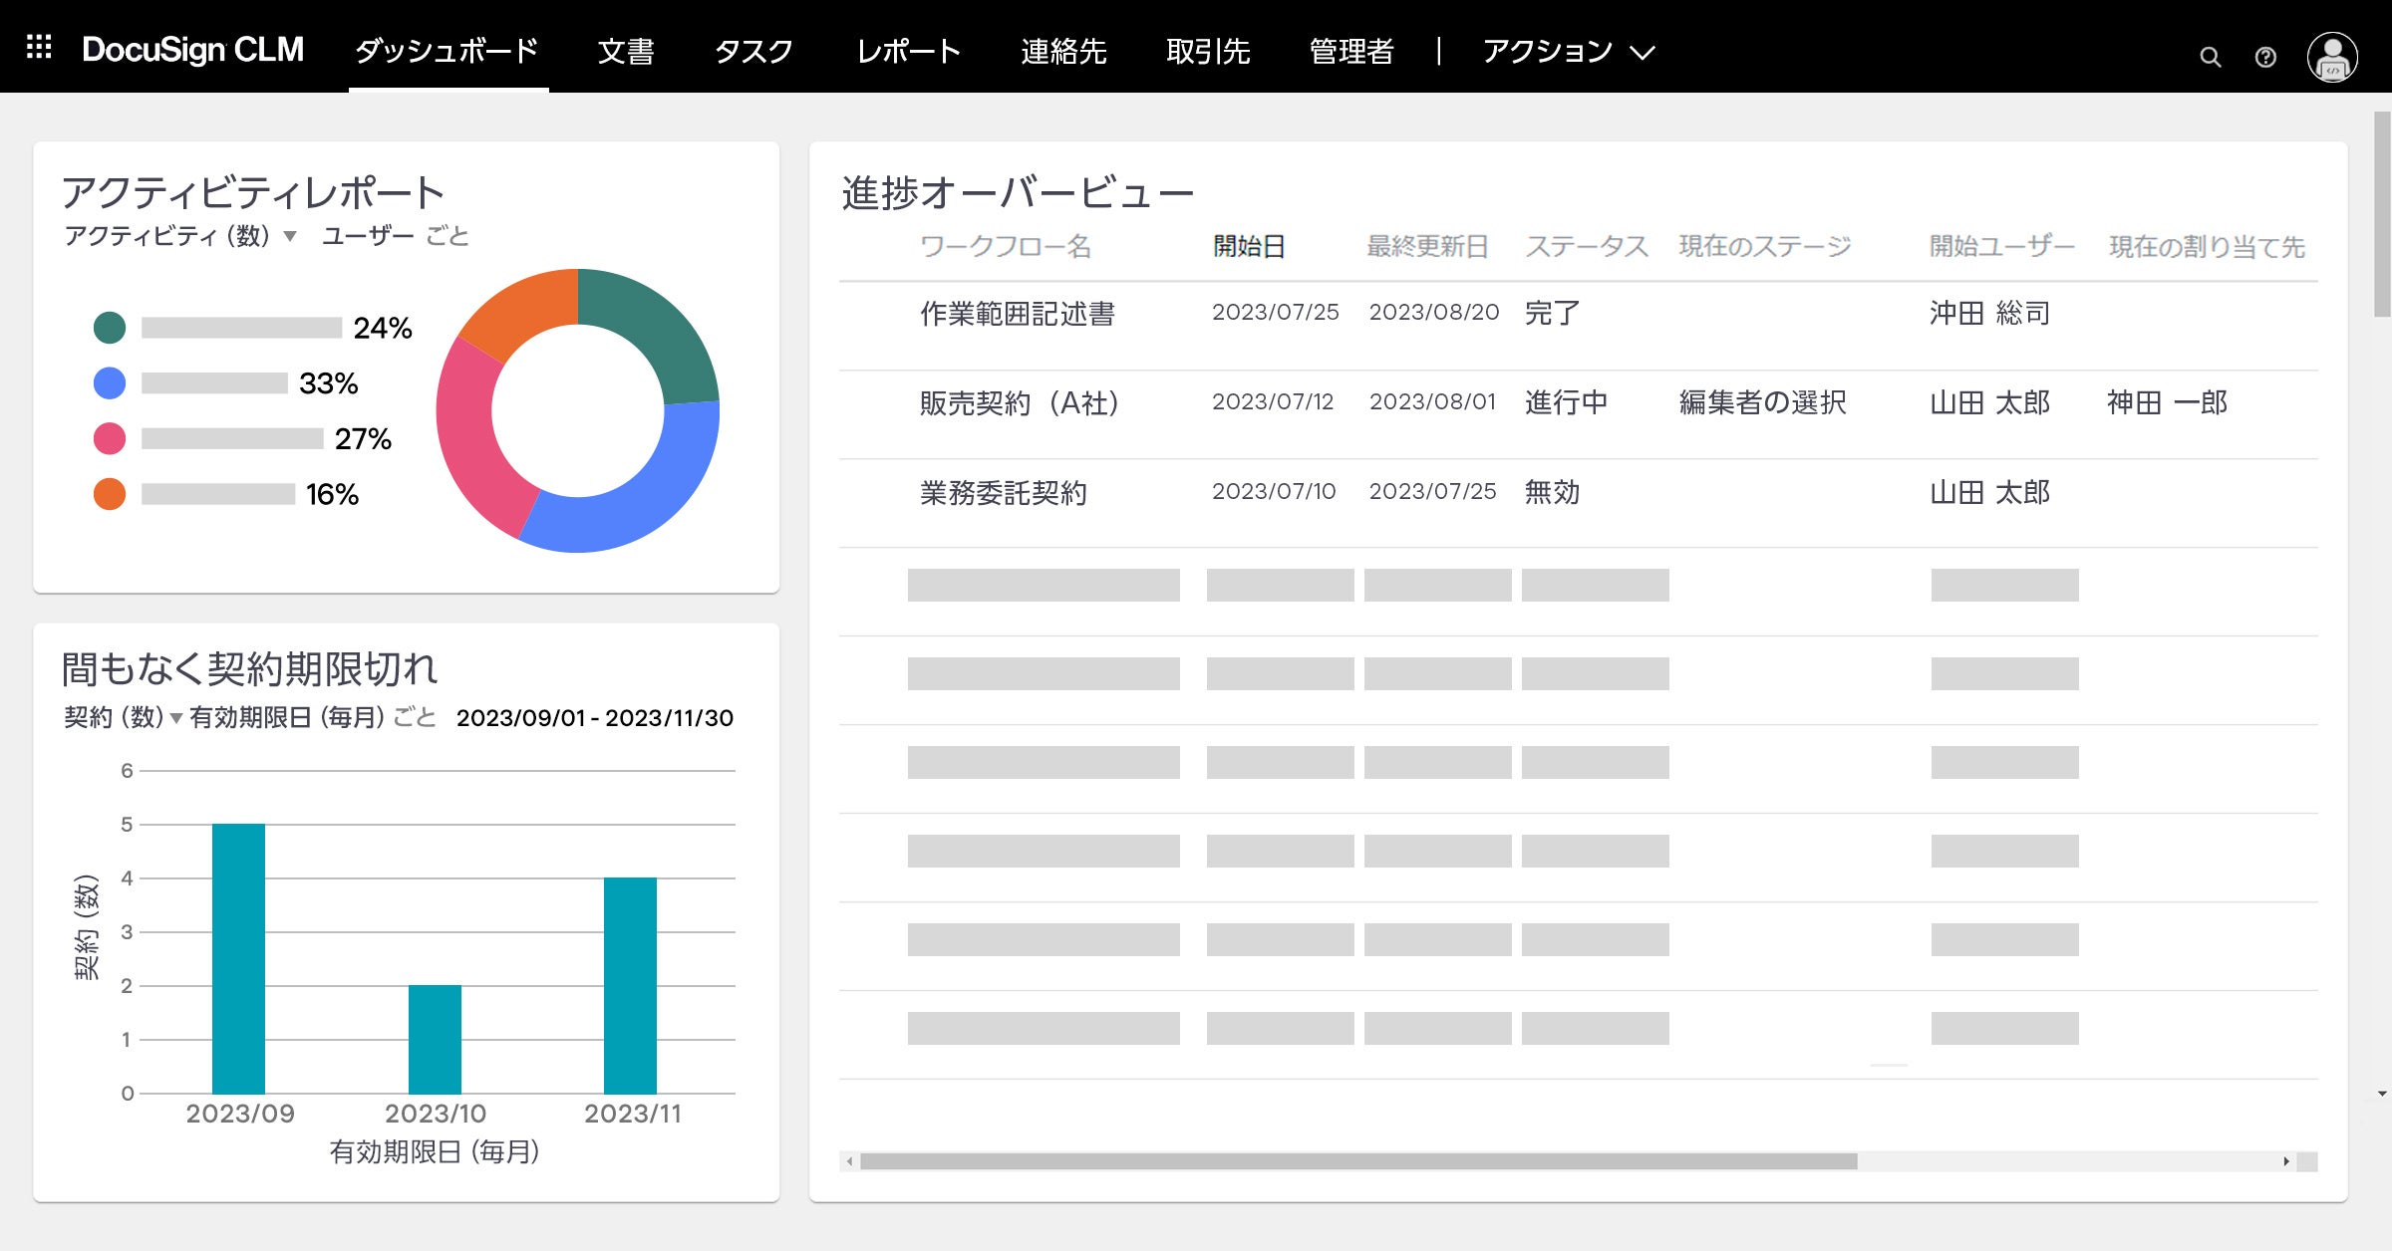This screenshot has height=1251, width=2392.
Task: Click the help question mark icon
Action: point(2266,57)
